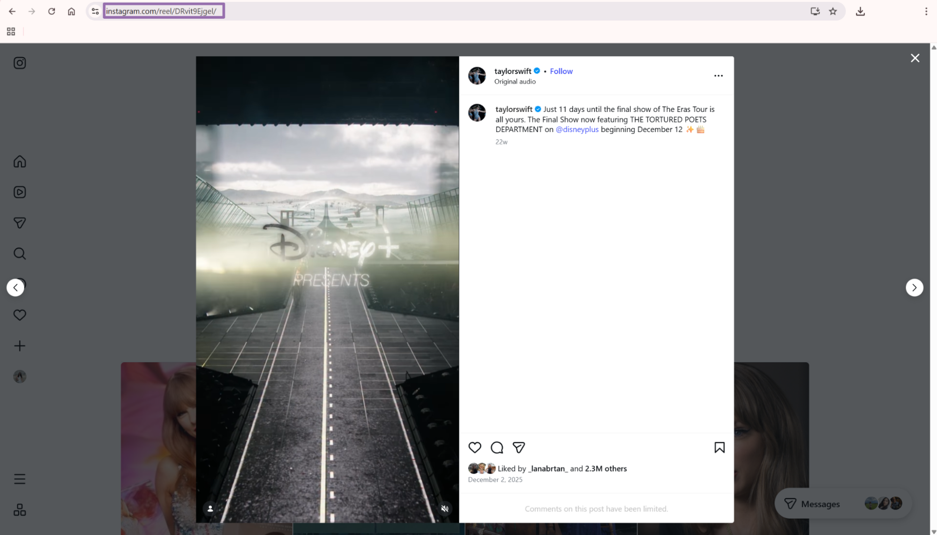Open the @disneyplus mention
Viewport: 937px width, 535px height.
[577, 129]
